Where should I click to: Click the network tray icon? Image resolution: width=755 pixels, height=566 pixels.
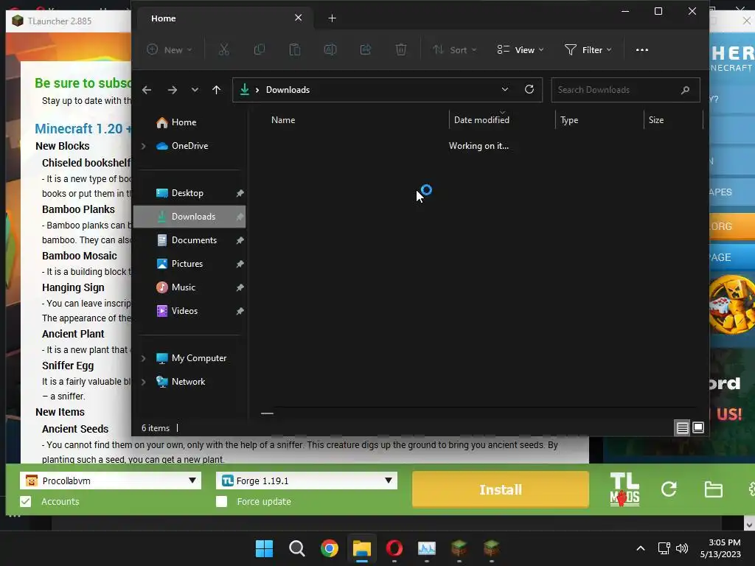664,548
